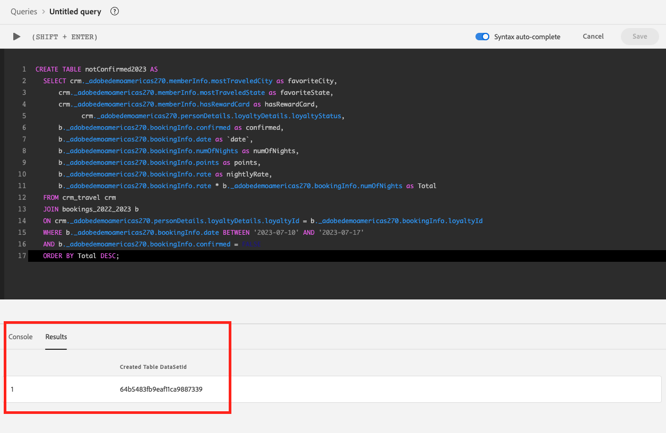Run the query with the play icon
Image resolution: width=666 pixels, height=433 pixels.
17,37
